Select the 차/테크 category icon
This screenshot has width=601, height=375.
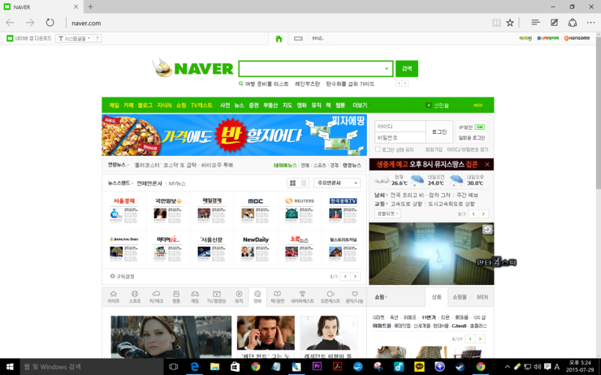[x=156, y=297]
